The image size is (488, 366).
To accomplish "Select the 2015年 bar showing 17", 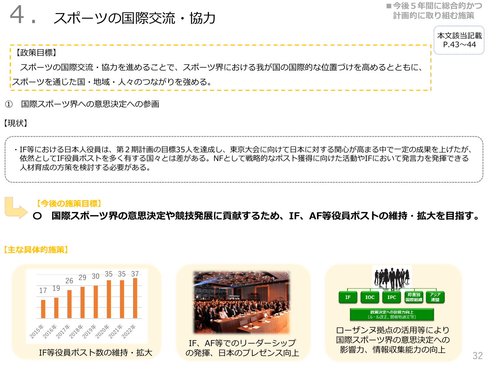I will (43, 309).
